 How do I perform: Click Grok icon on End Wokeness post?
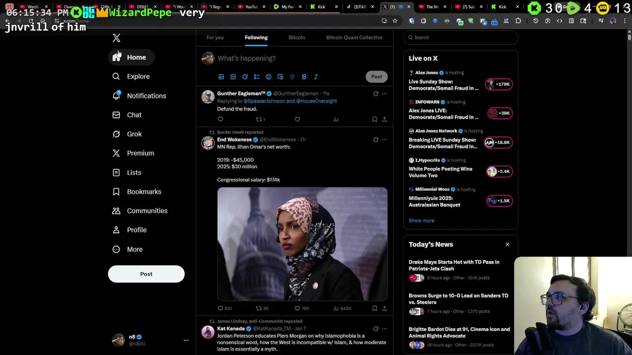click(x=376, y=140)
